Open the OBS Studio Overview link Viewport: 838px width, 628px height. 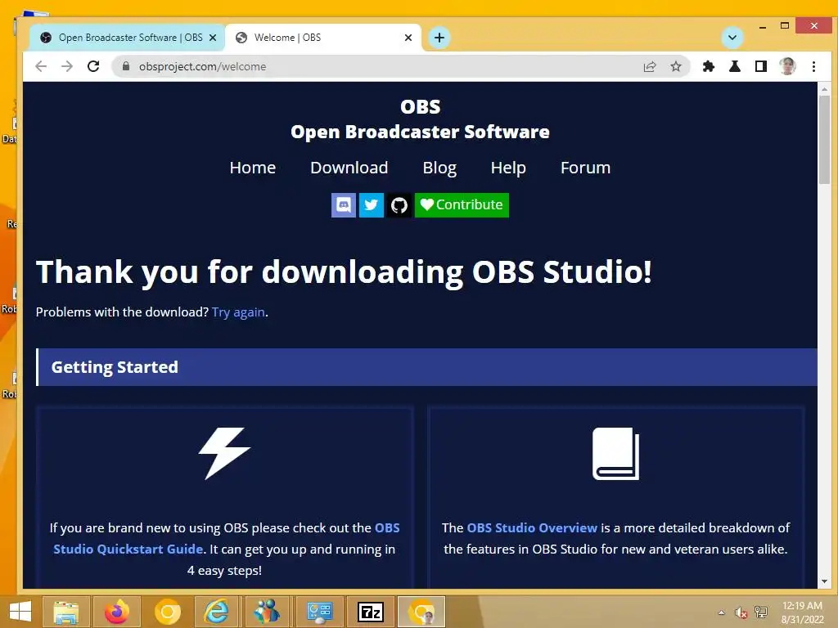click(x=532, y=527)
